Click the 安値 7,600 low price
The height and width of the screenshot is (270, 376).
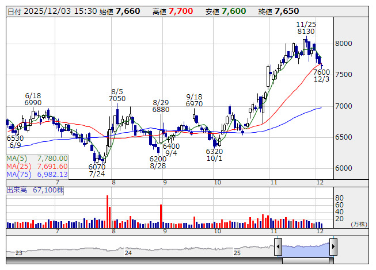coord(226,11)
